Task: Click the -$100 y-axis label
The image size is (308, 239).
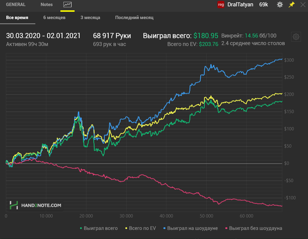Action: click(290, 198)
